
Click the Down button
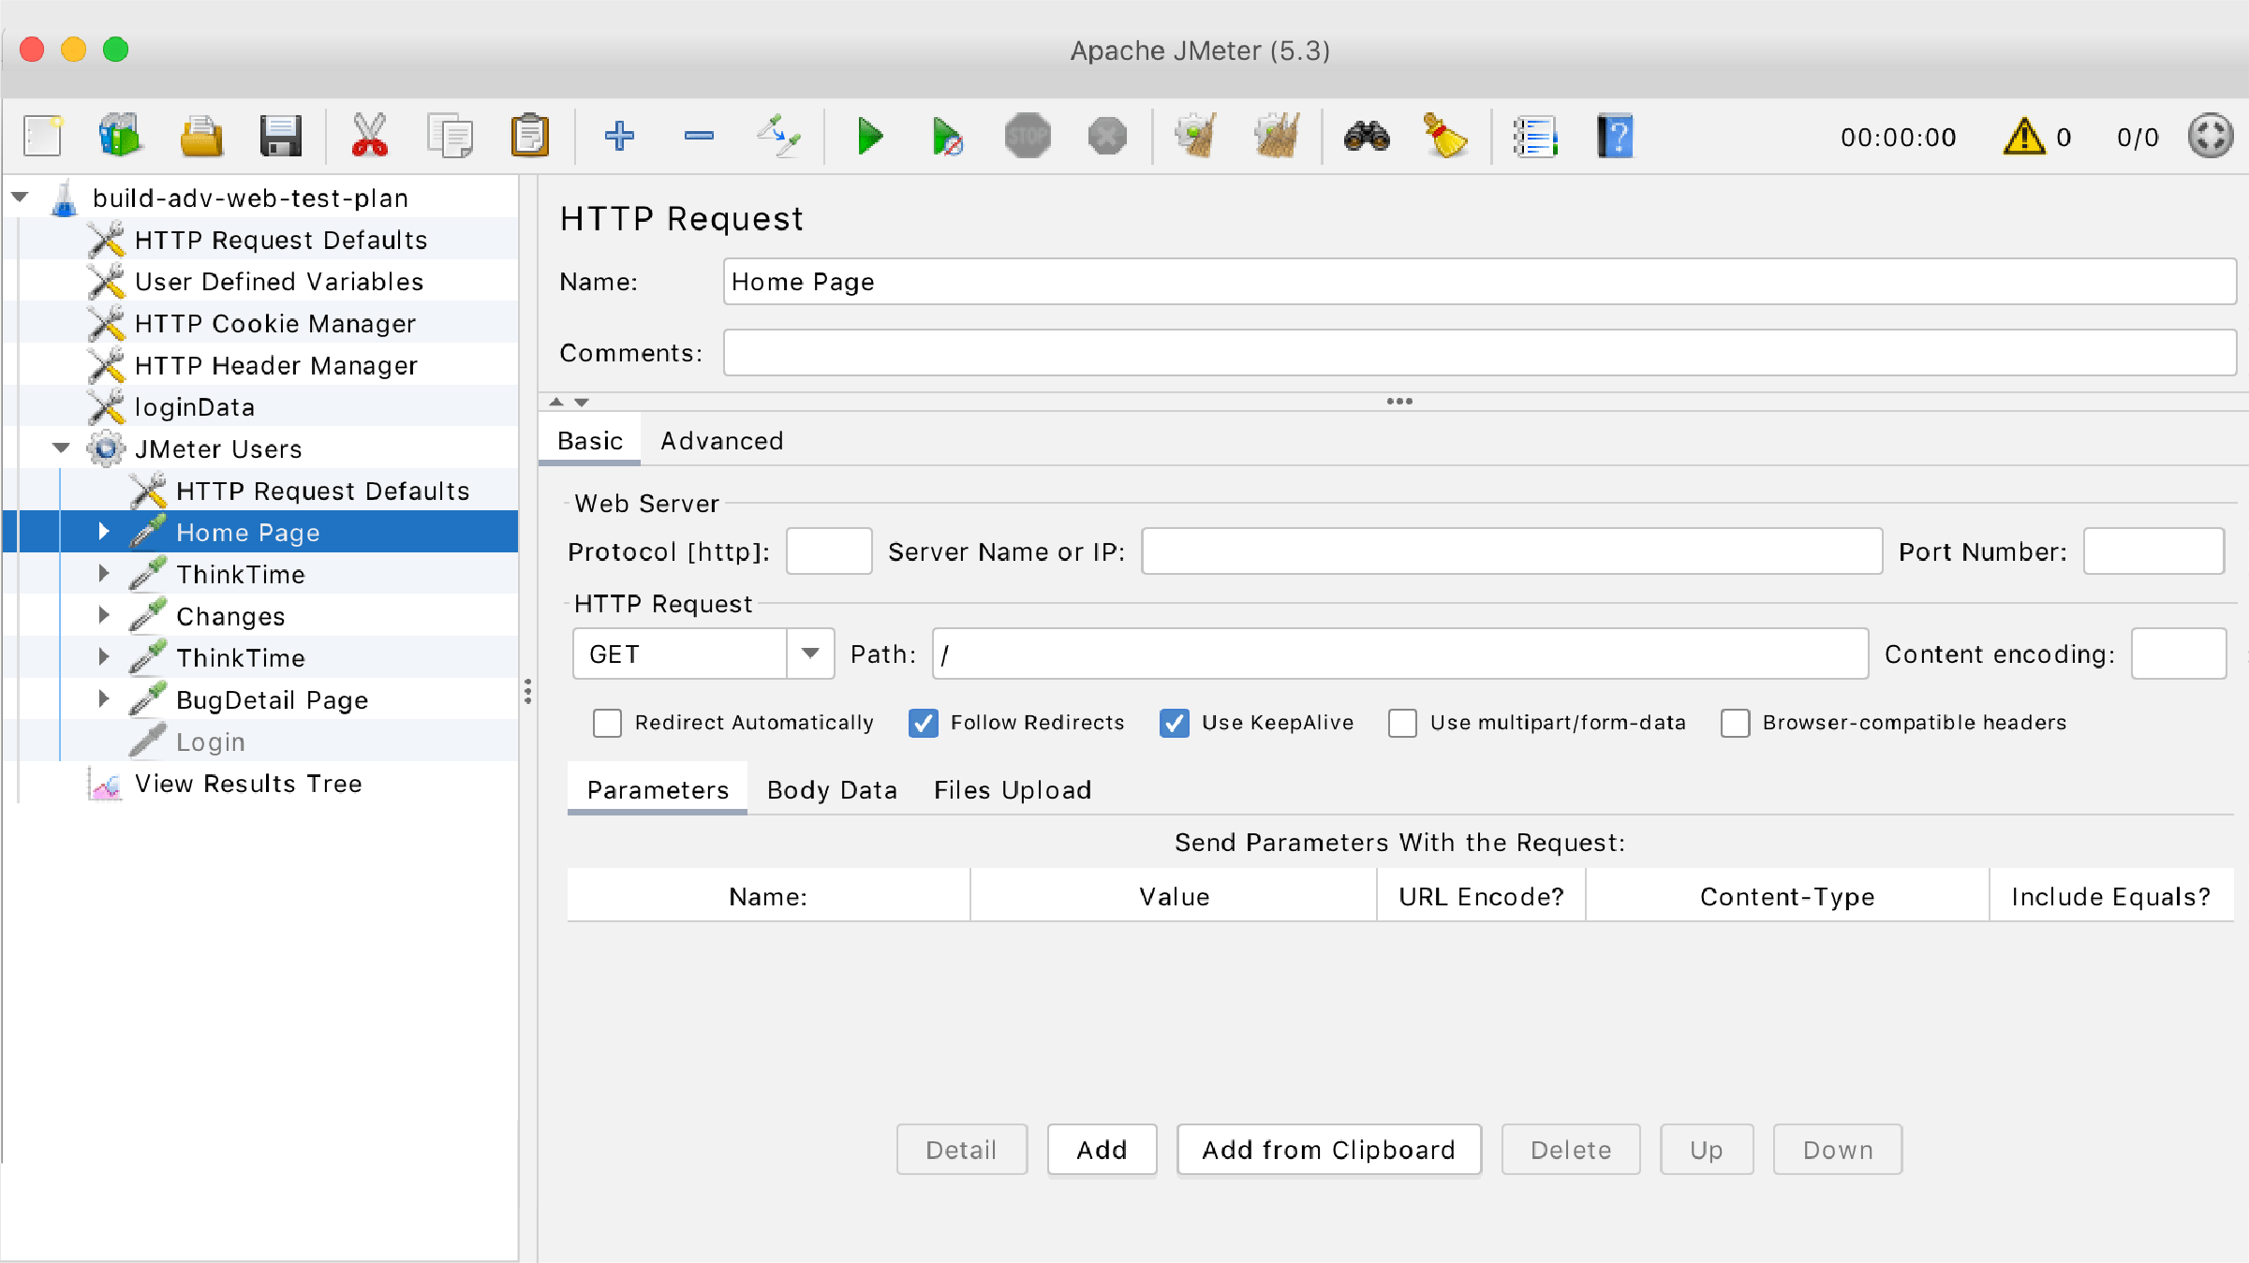(x=1838, y=1150)
